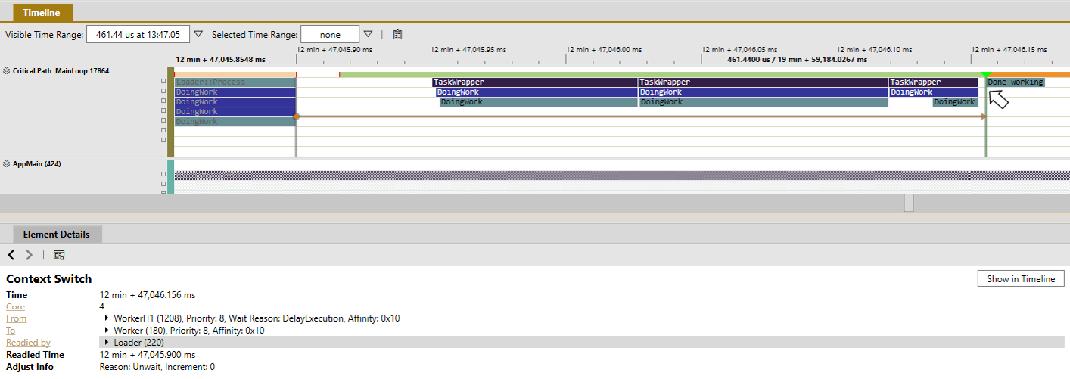This screenshot has width=1070, height=379.
Task: Expand the WorkerH1 (1208) row
Action: point(107,318)
